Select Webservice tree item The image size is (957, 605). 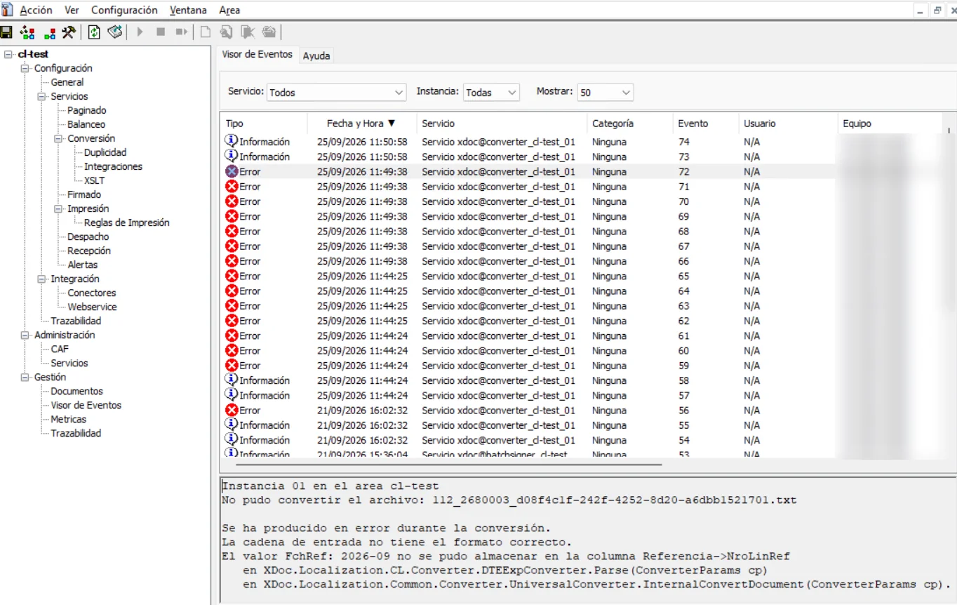92,307
